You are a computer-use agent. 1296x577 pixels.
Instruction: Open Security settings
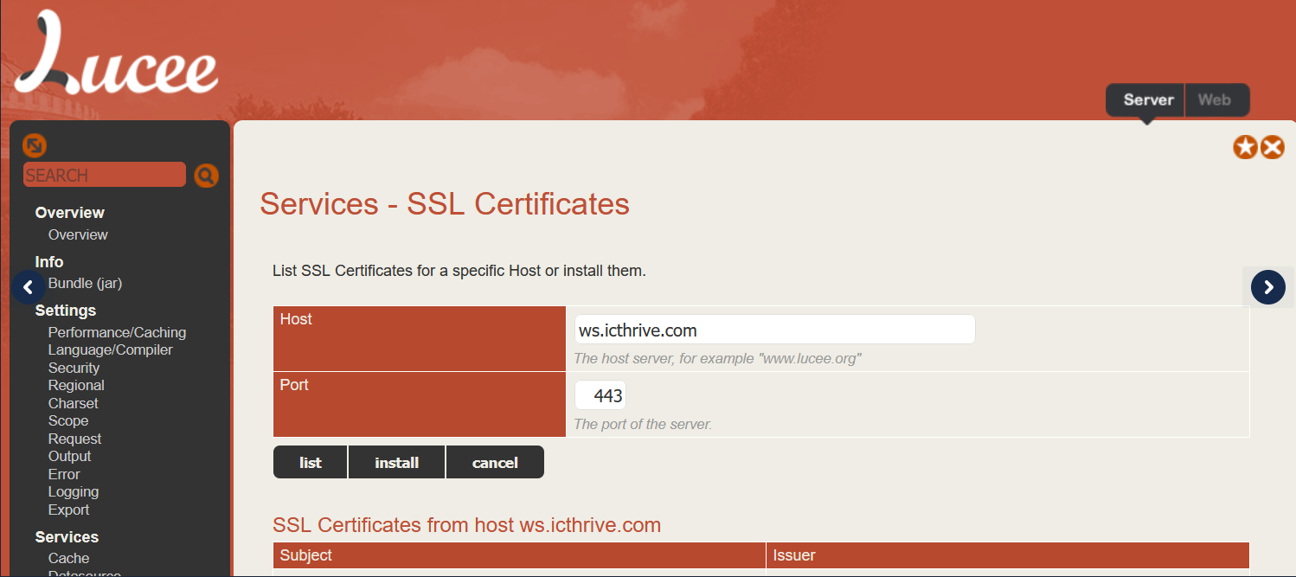74,368
